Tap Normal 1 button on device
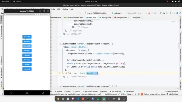This screenshot has width=182, height=102. click(27, 37)
